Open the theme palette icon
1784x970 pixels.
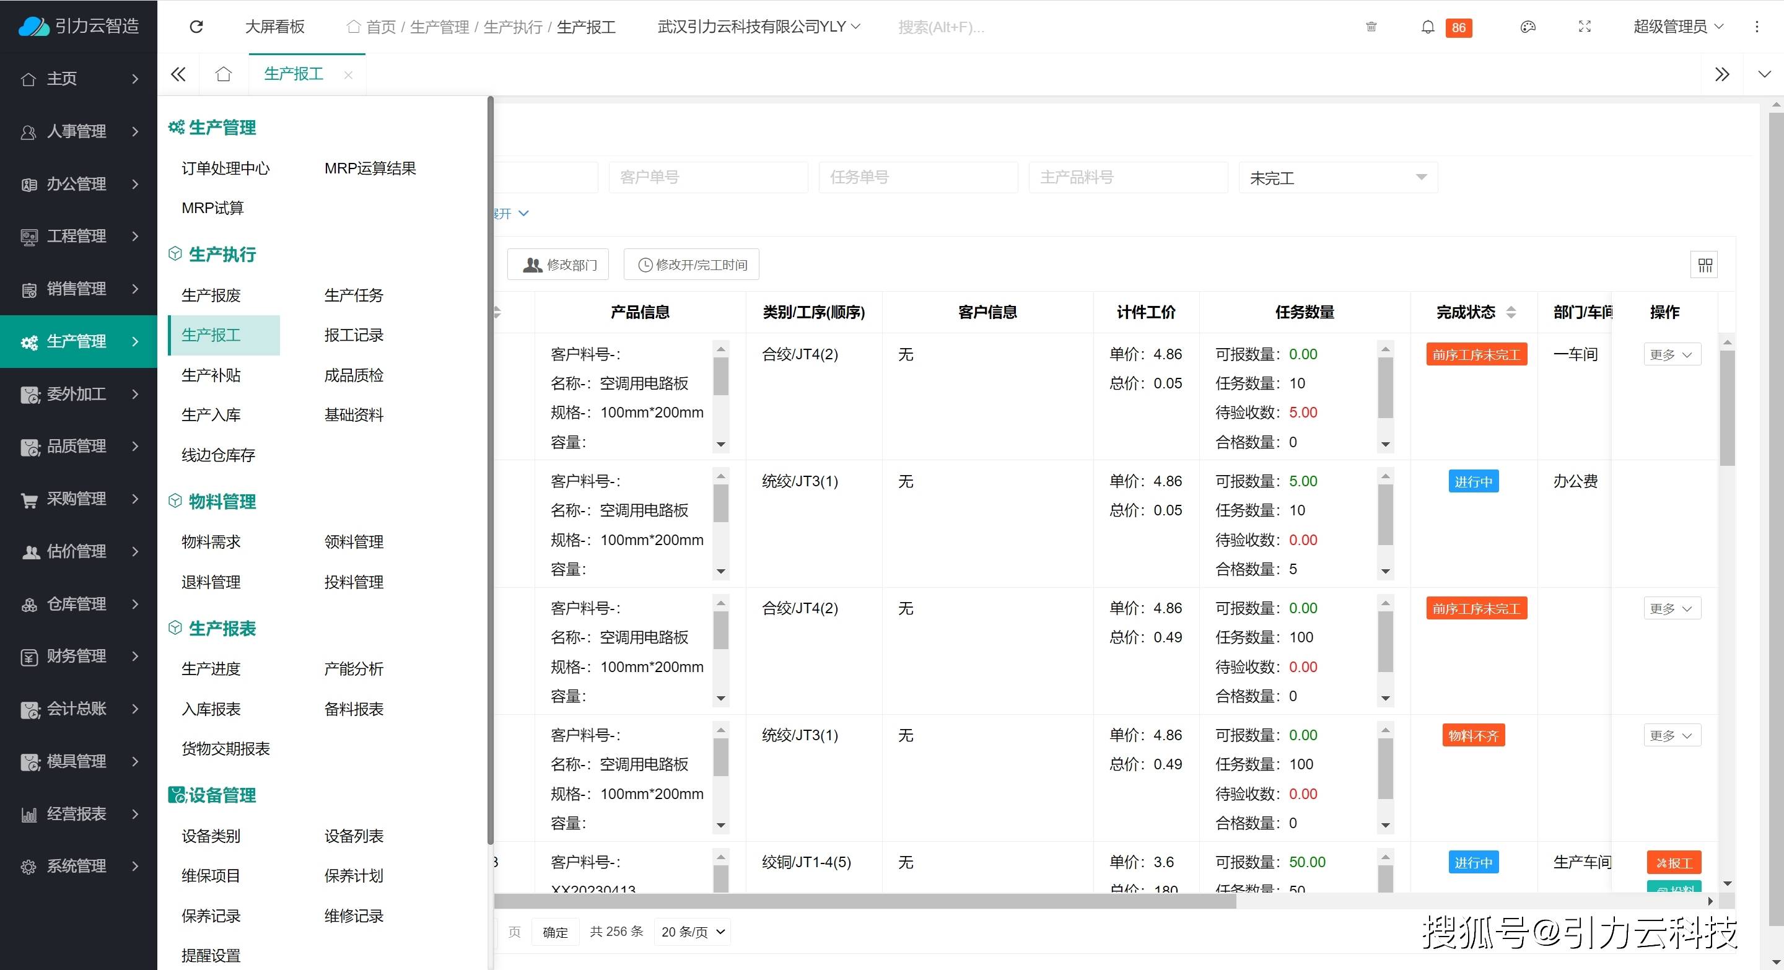pyautogui.click(x=1528, y=27)
